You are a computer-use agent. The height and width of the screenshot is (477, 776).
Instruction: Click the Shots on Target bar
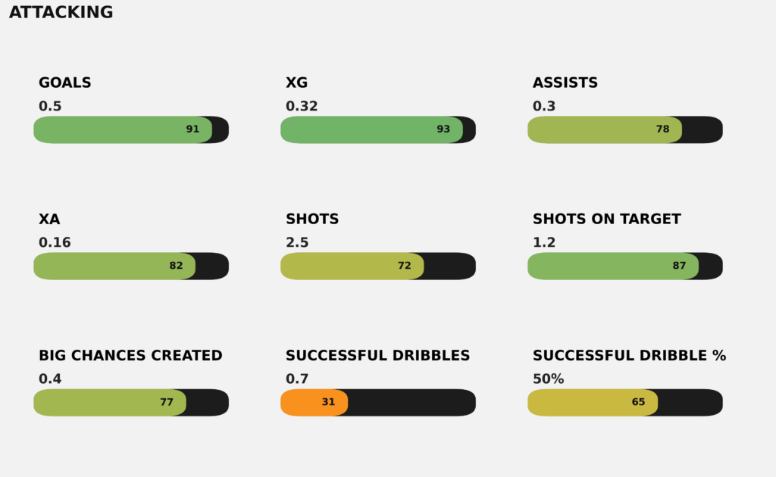click(x=624, y=266)
